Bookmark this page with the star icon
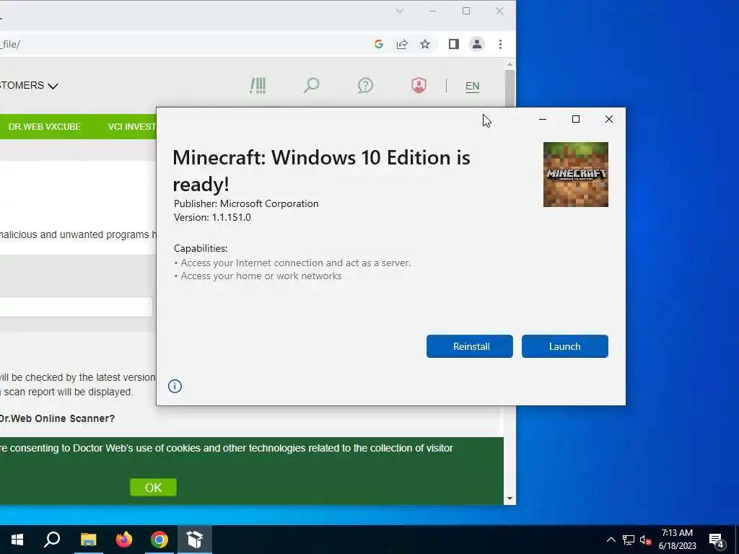 [x=425, y=44]
